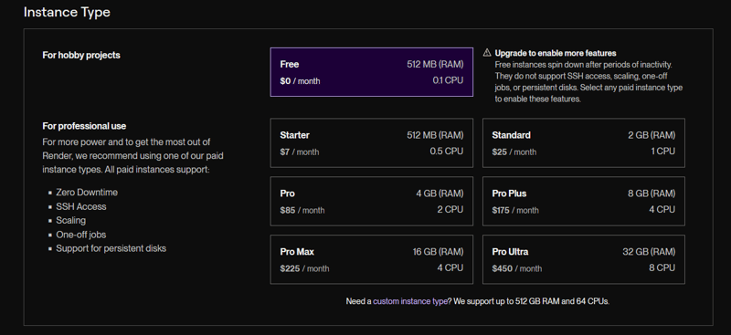731x335 pixels.
Task: Select the Pro Max 16 GB plan
Action: click(372, 259)
